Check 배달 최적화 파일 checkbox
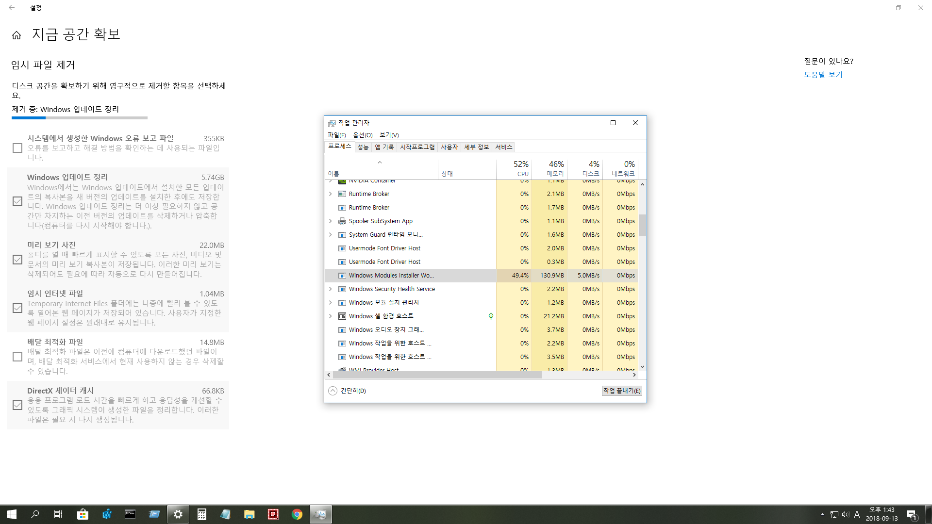Image resolution: width=932 pixels, height=524 pixels. pyautogui.click(x=17, y=357)
